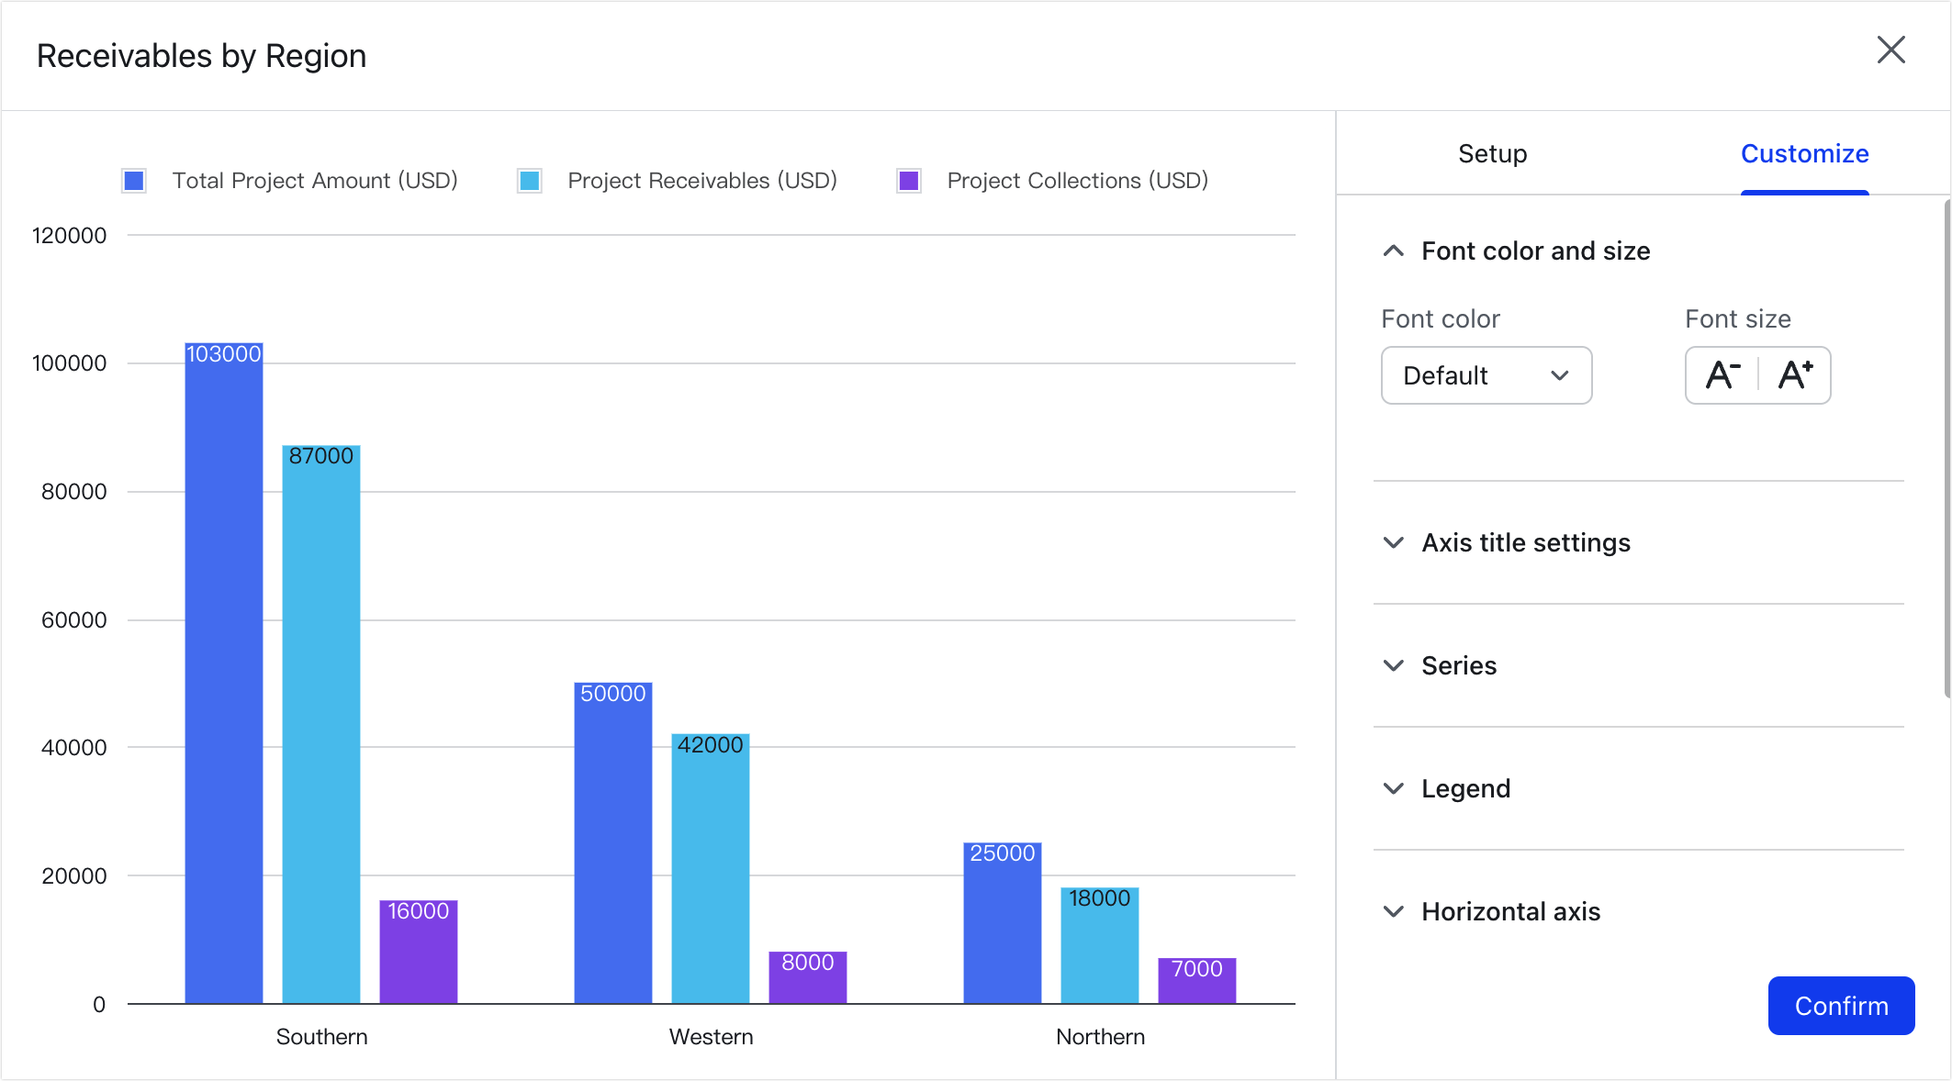
Task: Switch to the Setup tab
Action: click(1491, 153)
